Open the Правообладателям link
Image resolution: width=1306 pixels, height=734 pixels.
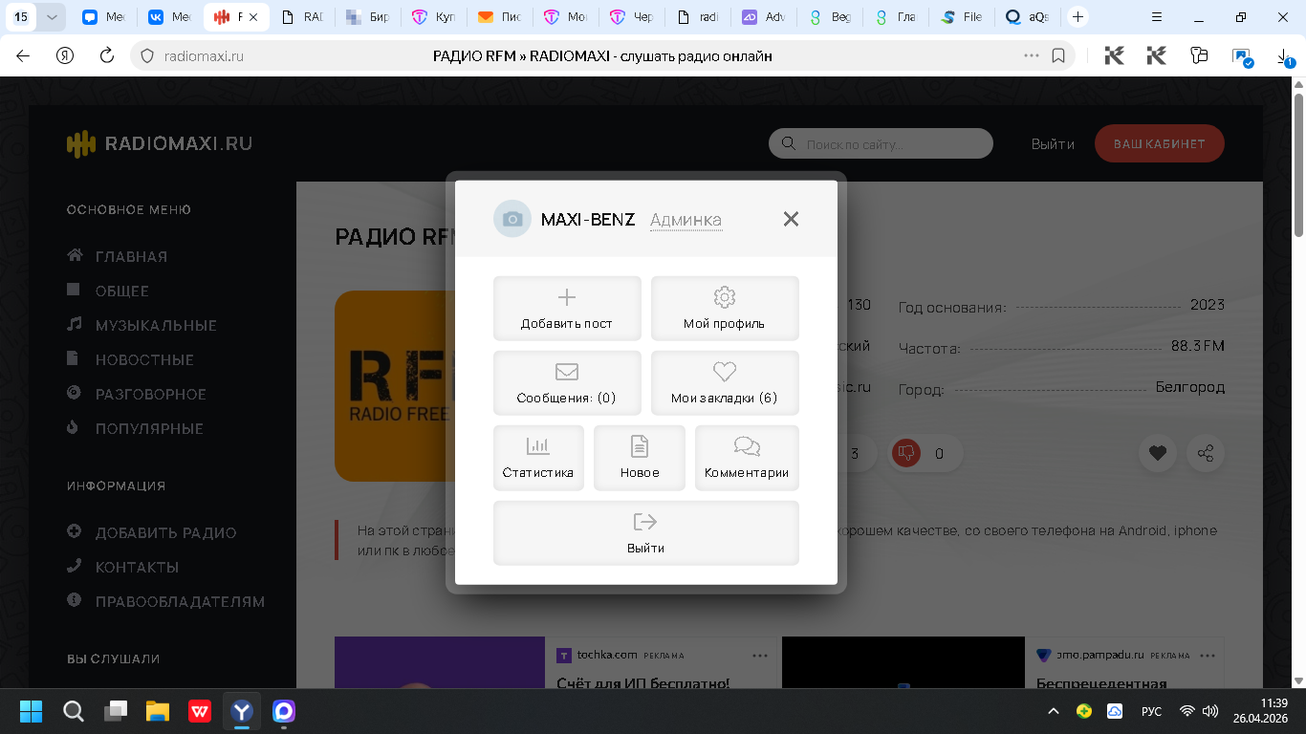(x=180, y=601)
